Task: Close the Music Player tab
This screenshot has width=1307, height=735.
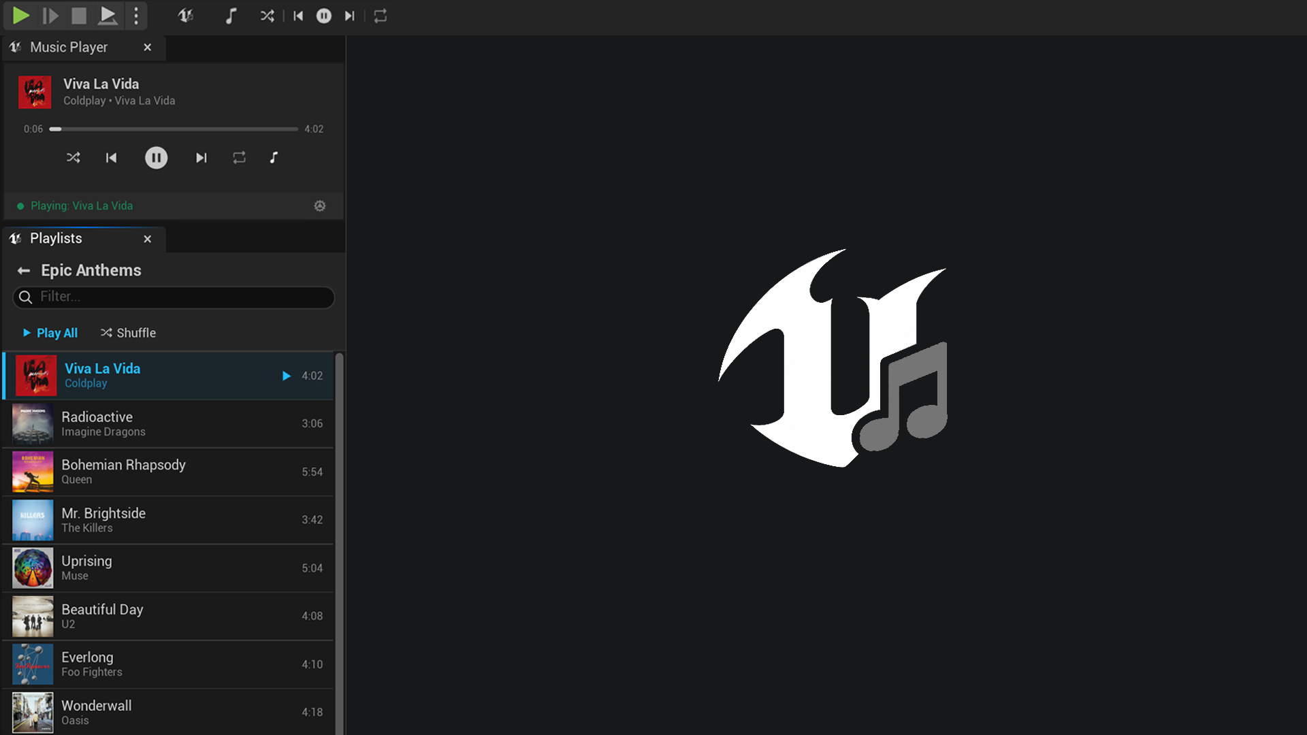Action: point(148,48)
